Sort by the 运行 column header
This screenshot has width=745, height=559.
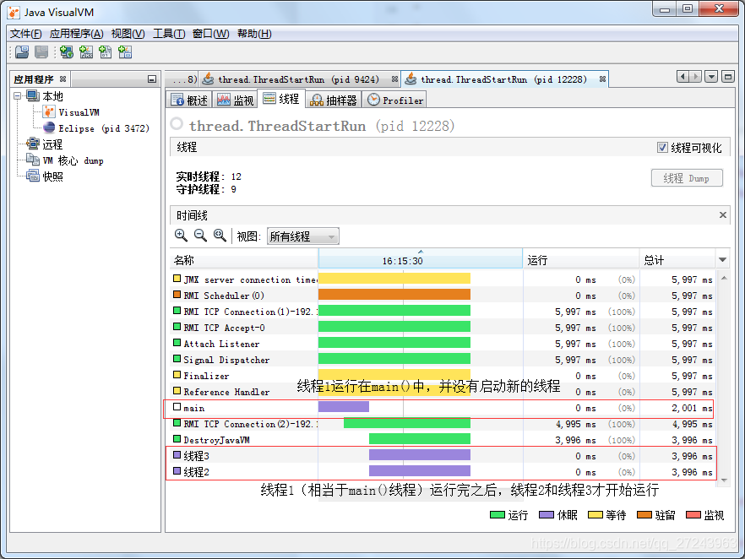pos(581,260)
